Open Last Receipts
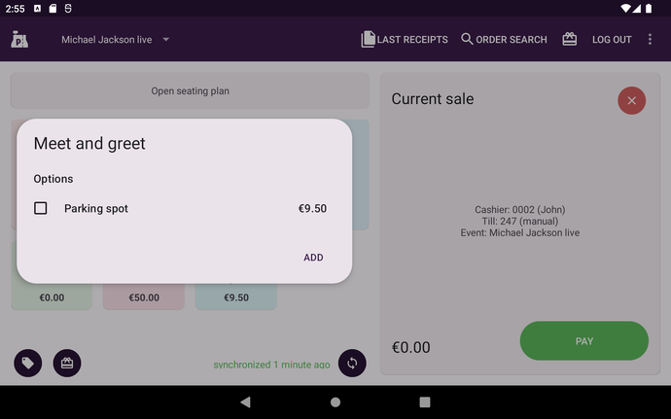Screen dimensions: 671x419 (405, 40)
